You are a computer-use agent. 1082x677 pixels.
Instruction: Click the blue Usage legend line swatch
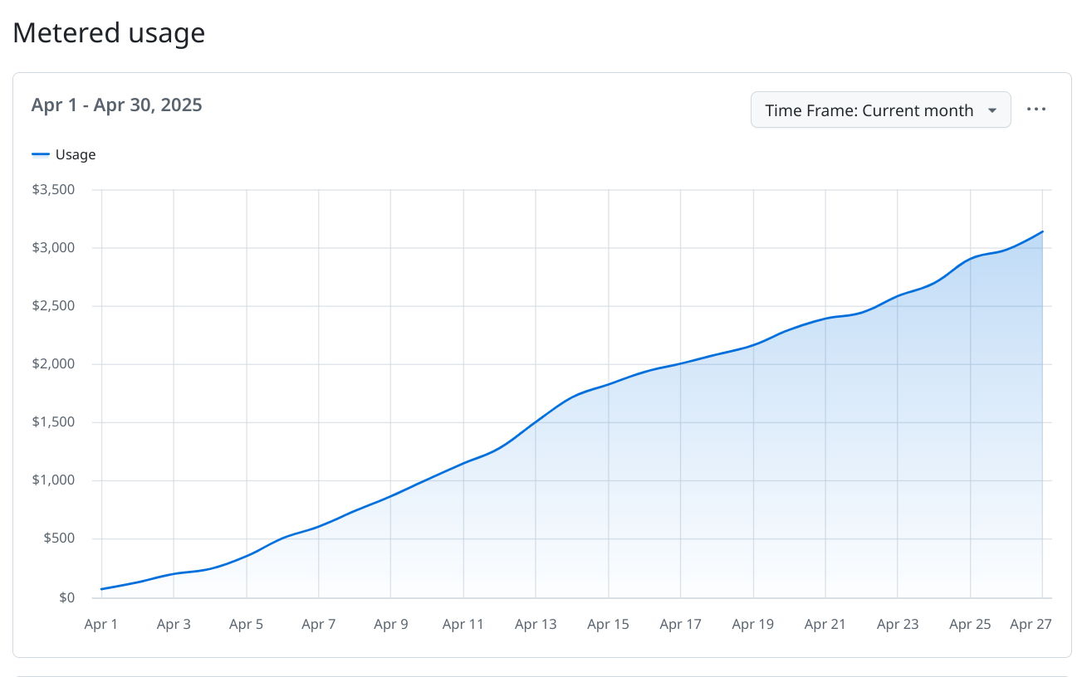pyautogui.click(x=41, y=154)
